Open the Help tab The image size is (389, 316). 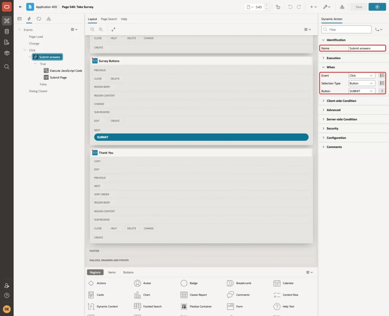[124, 19]
